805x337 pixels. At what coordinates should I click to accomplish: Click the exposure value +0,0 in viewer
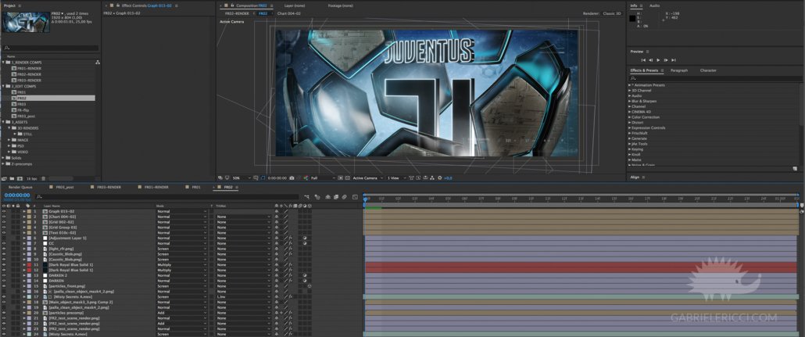click(x=448, y=177)
